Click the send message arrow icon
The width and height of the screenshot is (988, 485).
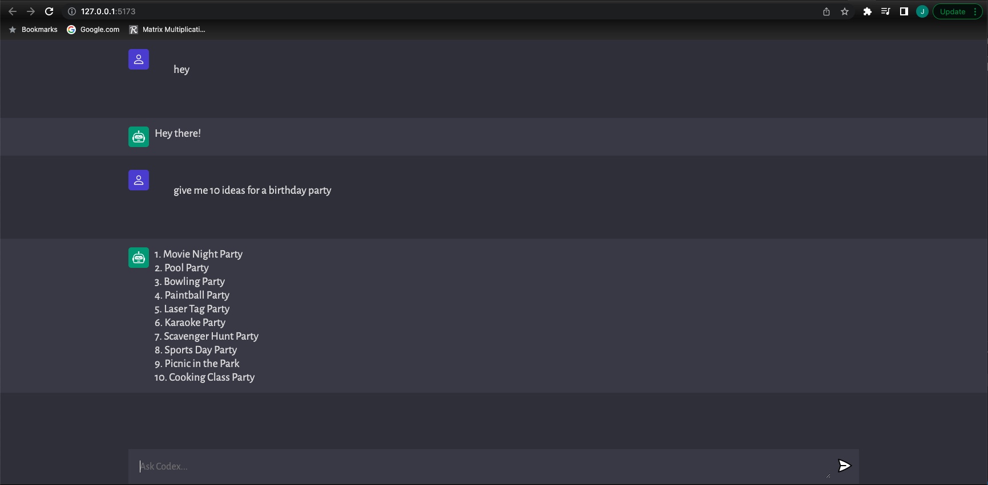pyautogui.click(x=844, y=466)
